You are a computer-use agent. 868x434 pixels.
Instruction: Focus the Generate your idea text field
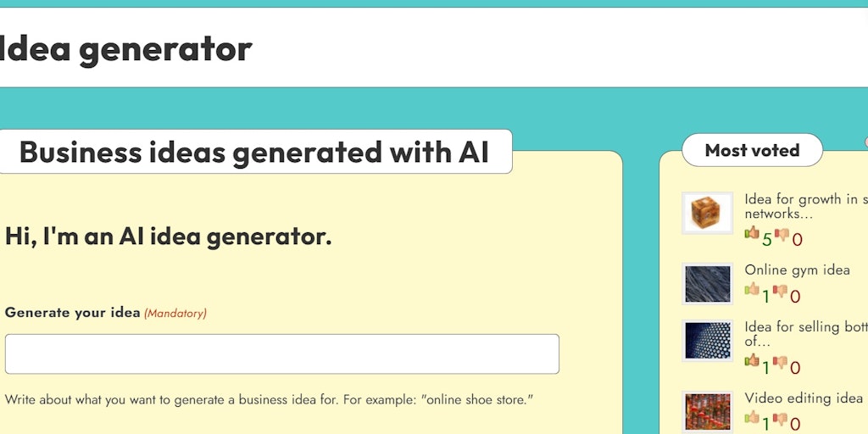pyautogui.click(x=281, y=353)
